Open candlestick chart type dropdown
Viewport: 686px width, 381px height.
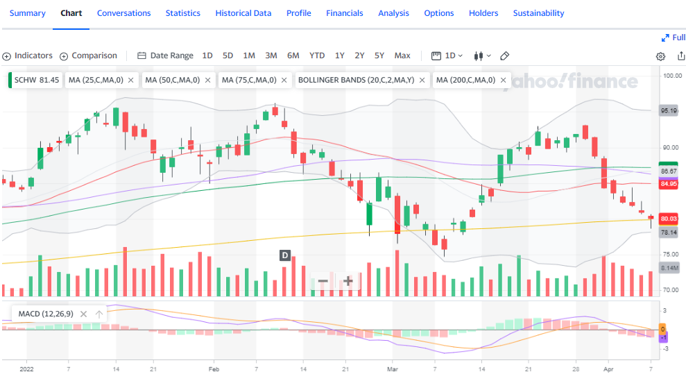pos(482,56)
